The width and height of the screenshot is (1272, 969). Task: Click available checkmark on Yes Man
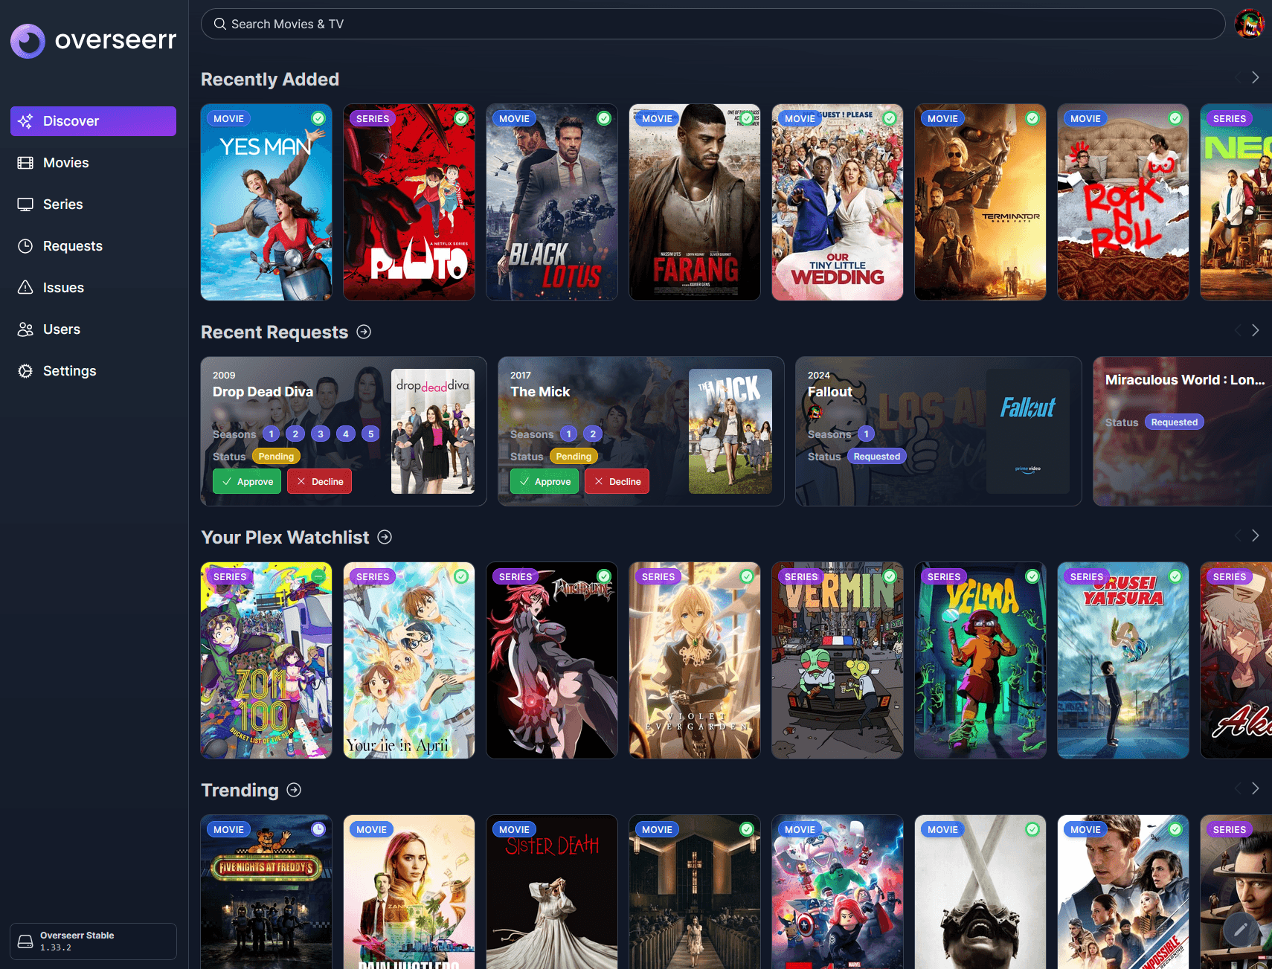click(x=318, y=118)
